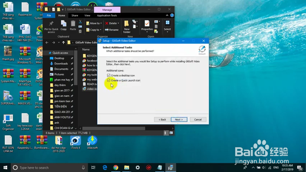Click the taskbar search box
Viewport: 306px width, 172px height.
pos(49,167)
